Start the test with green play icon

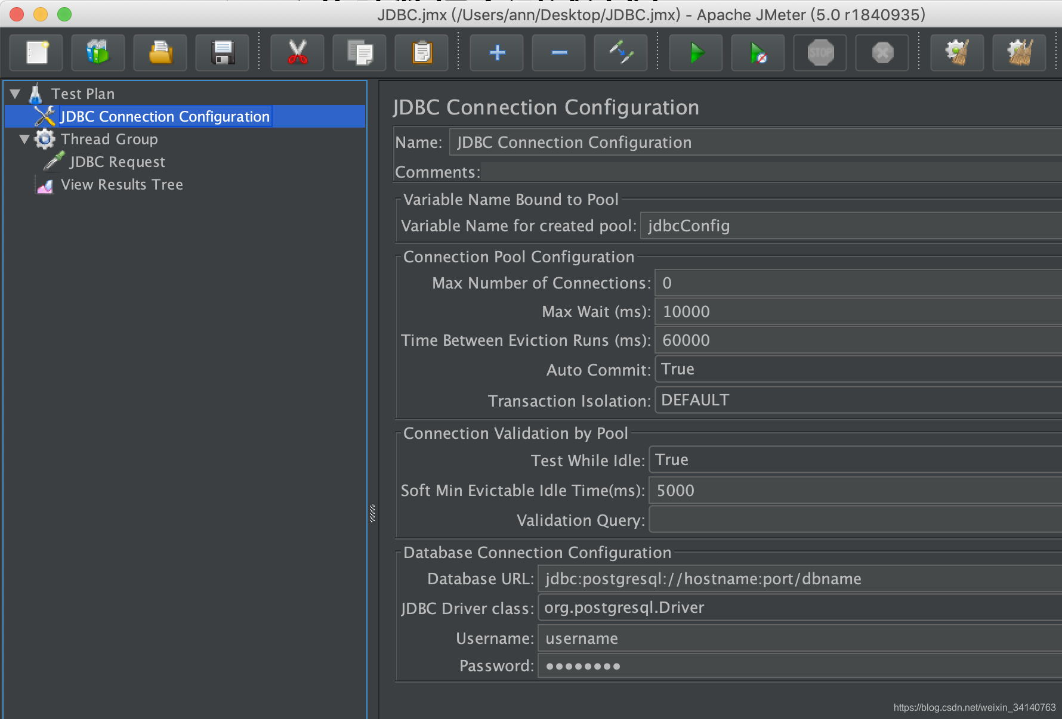[696, 53]
